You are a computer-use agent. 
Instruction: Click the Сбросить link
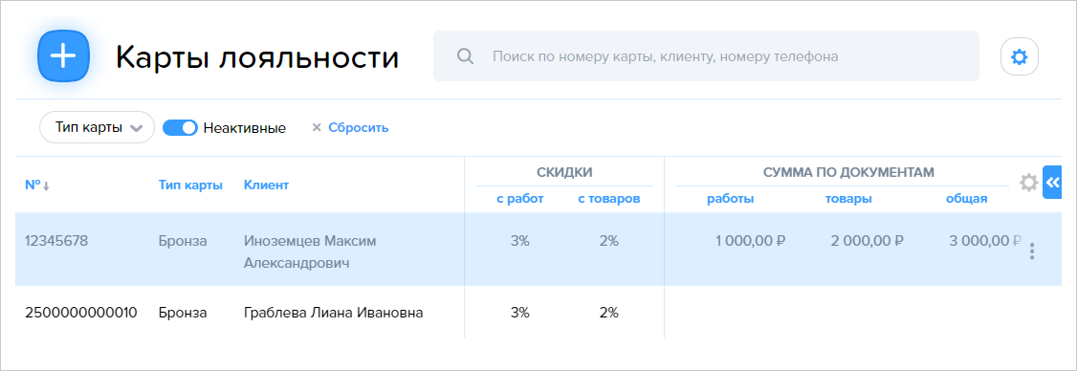[x=359, y=127]
